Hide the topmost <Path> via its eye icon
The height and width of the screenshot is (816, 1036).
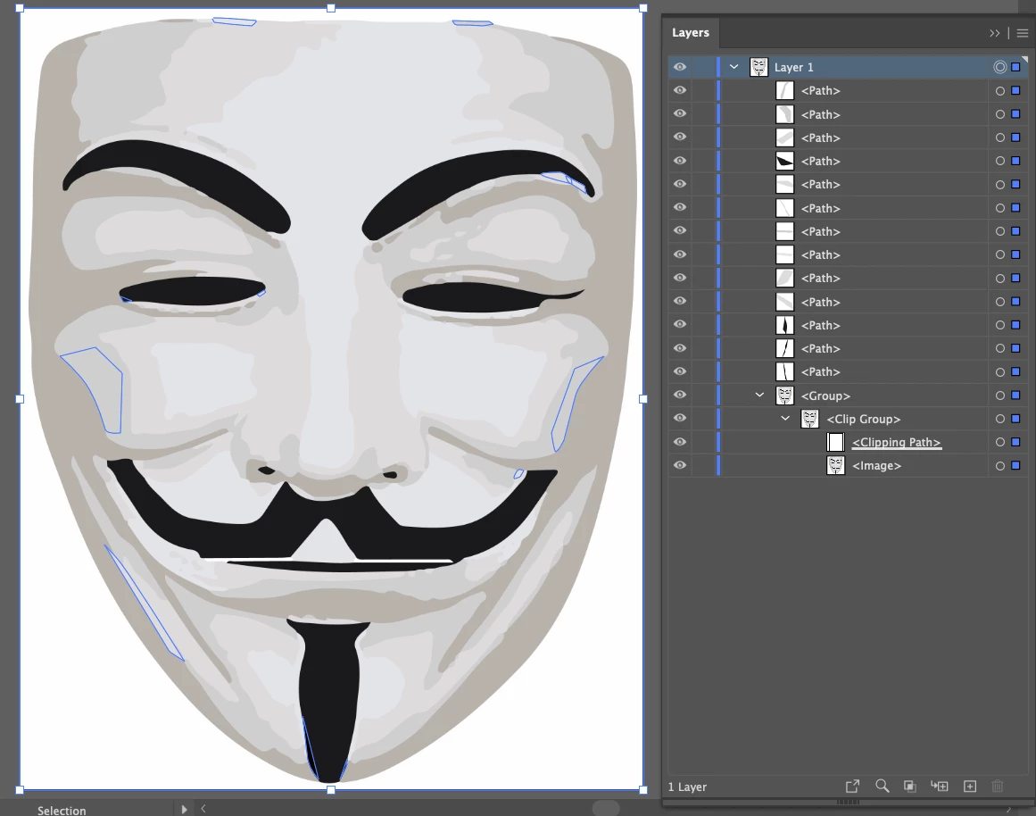680,90
